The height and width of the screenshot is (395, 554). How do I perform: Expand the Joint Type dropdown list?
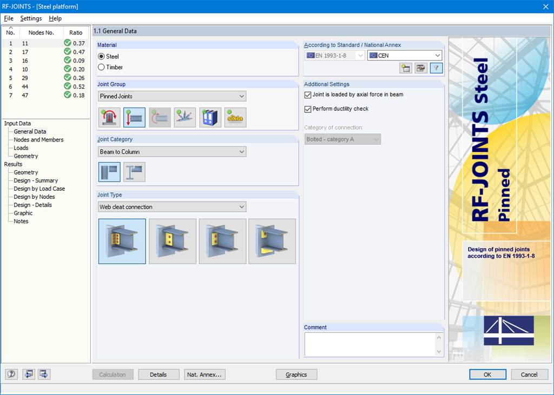click(x=242, y=206)
